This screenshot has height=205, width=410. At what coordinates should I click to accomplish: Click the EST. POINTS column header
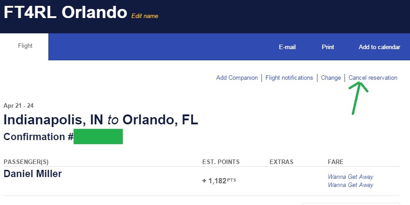pos(221,162)
